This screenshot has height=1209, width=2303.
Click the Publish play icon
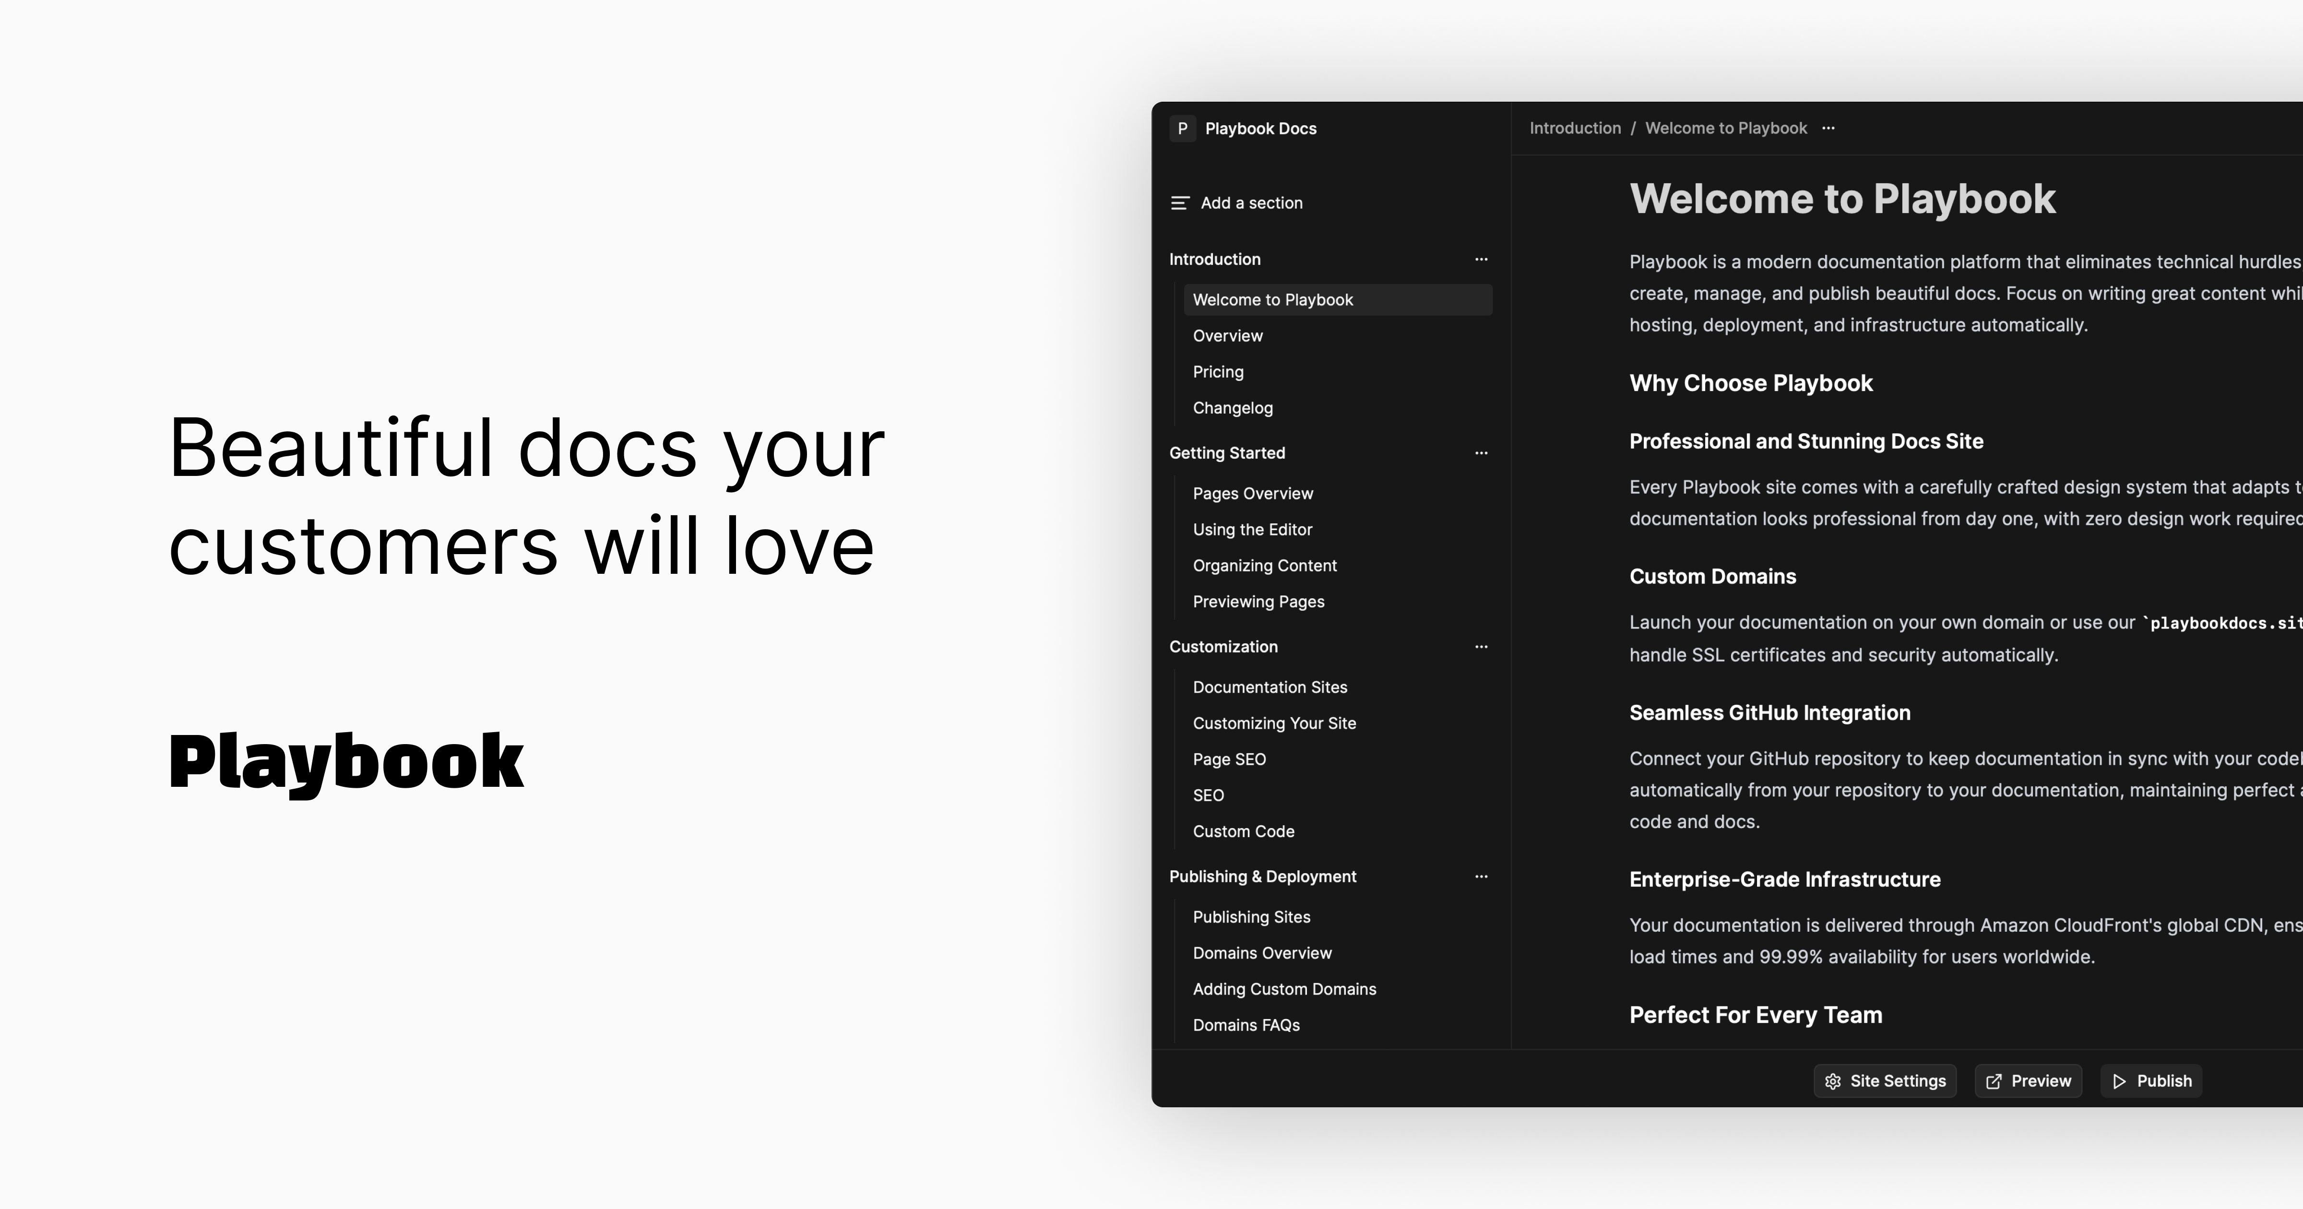point(2119,1081)
